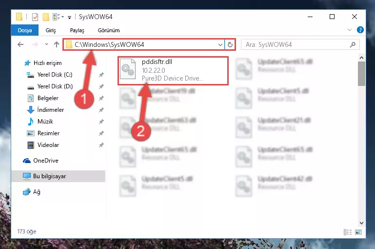Go up one folder level
The image size is (375, 249).
point(57,44)
